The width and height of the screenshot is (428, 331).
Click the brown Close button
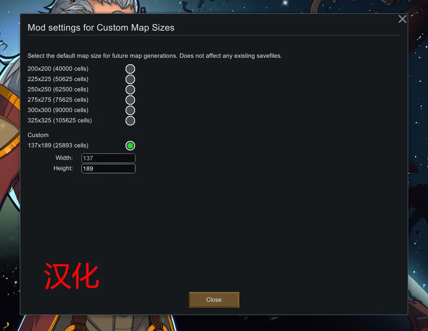pos(214,300)
